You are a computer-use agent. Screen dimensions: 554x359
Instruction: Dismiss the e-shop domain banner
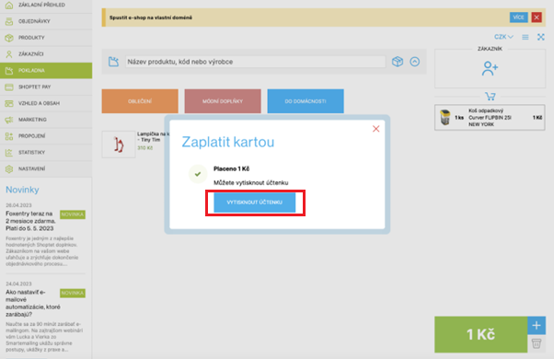(x=537, y=17)
